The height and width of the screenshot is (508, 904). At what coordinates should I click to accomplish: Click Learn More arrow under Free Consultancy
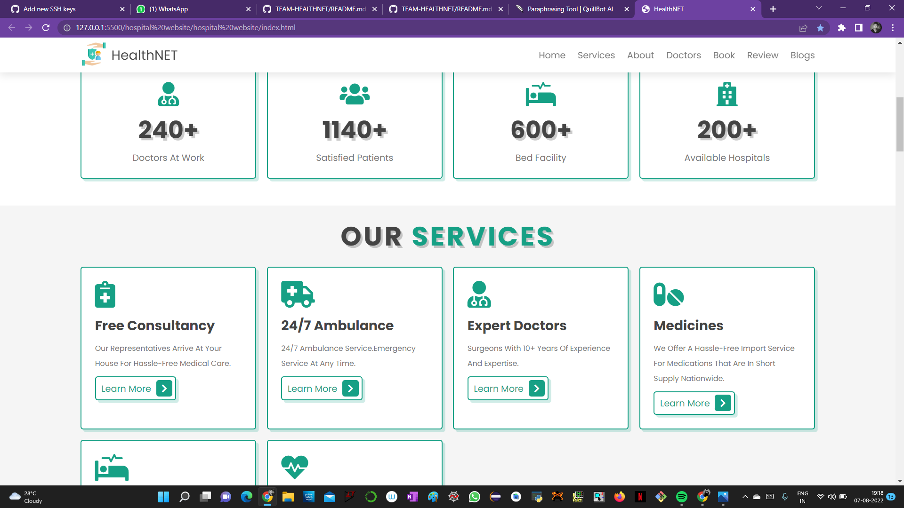pos(164,389)
